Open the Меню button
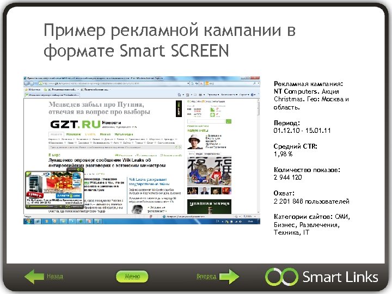The width and height of the screenshot is (392, 294). (x=132, y=277)
